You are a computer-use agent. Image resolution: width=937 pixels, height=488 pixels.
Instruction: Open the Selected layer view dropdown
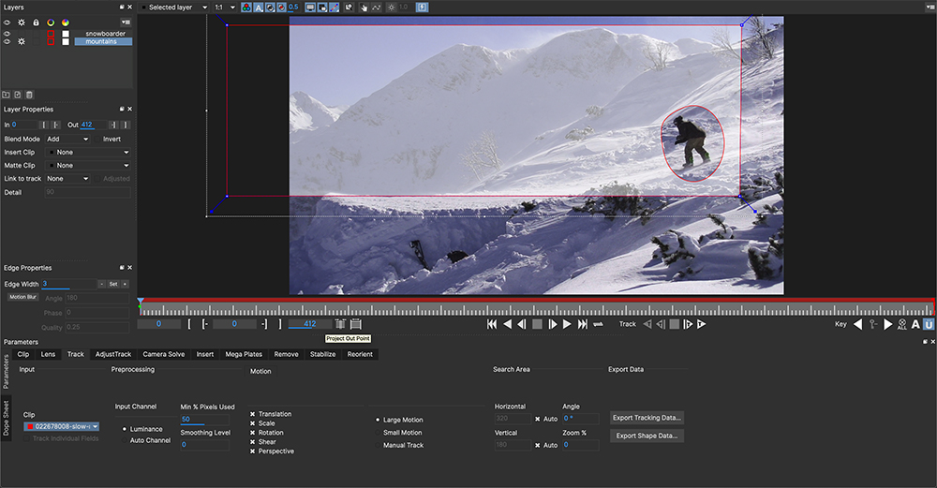tap(173, 7)
